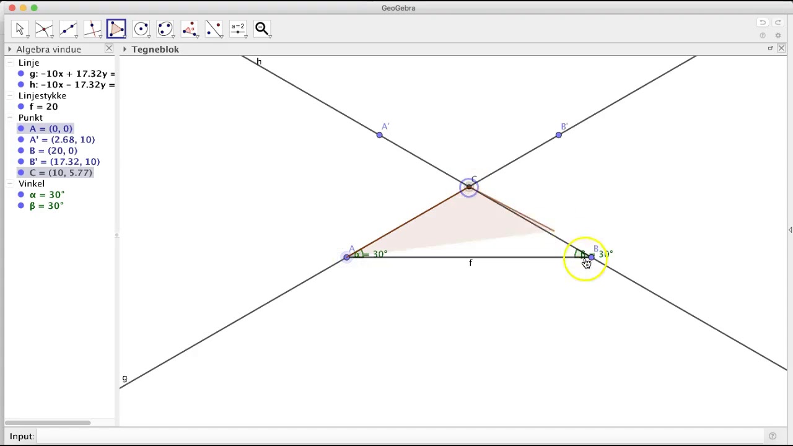Viewport: 793px width, 446px height.
Task: Close the Algebra vindue panel
Action: (x=109, y=48)
